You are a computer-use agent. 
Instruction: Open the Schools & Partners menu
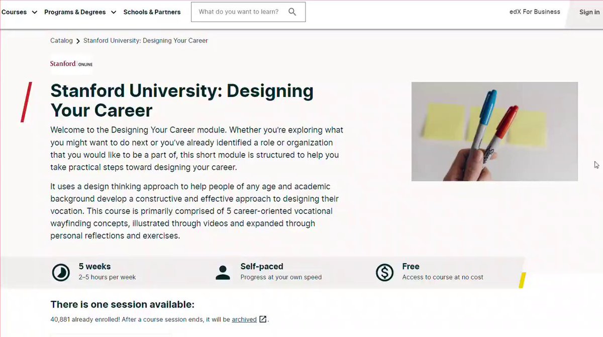pos(152,12)
